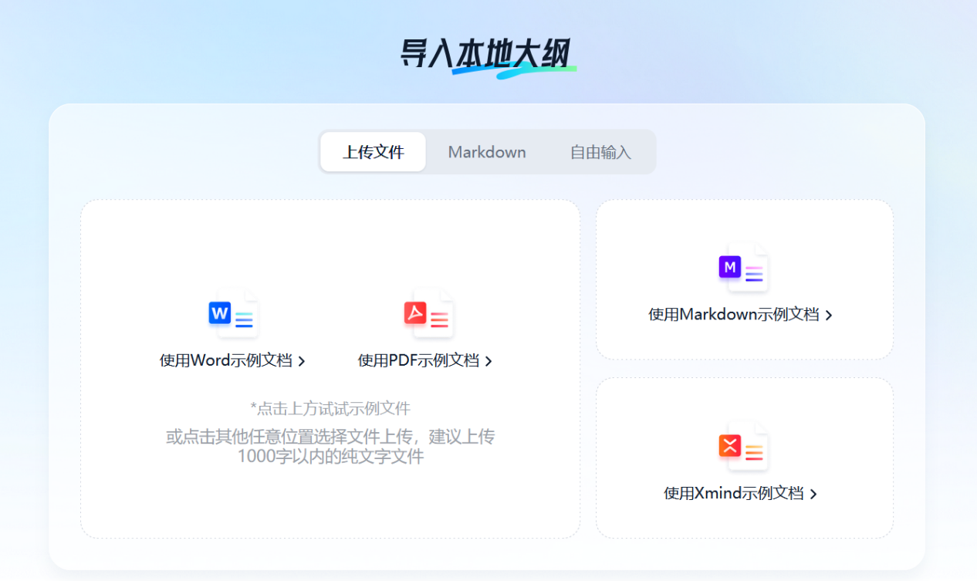Screen dimensions: 977x581
Task: Expand chevron next to Word sample document
Action: 303,360
